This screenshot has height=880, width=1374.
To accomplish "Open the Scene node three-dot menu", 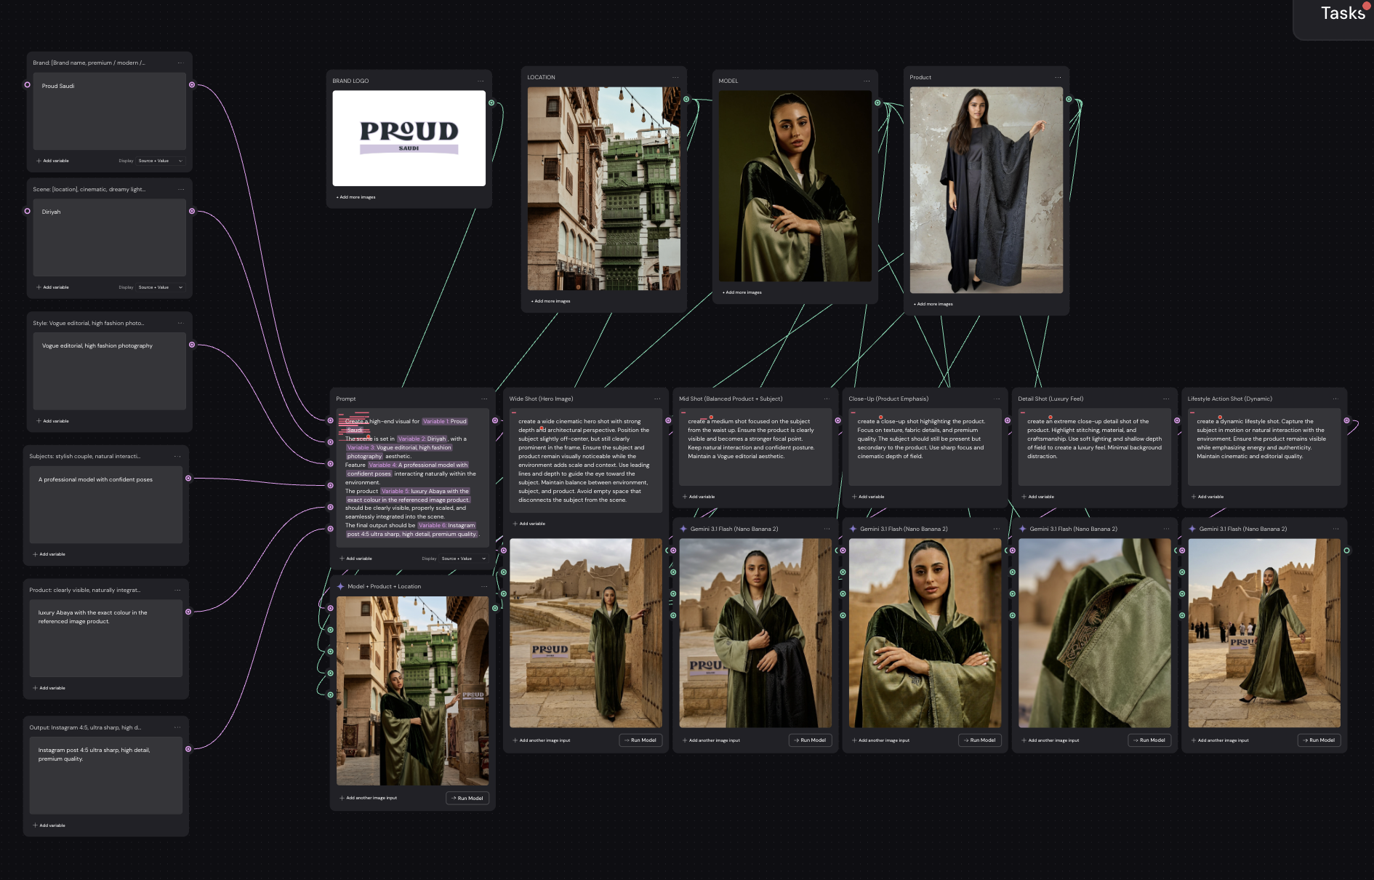I will 180,189.
